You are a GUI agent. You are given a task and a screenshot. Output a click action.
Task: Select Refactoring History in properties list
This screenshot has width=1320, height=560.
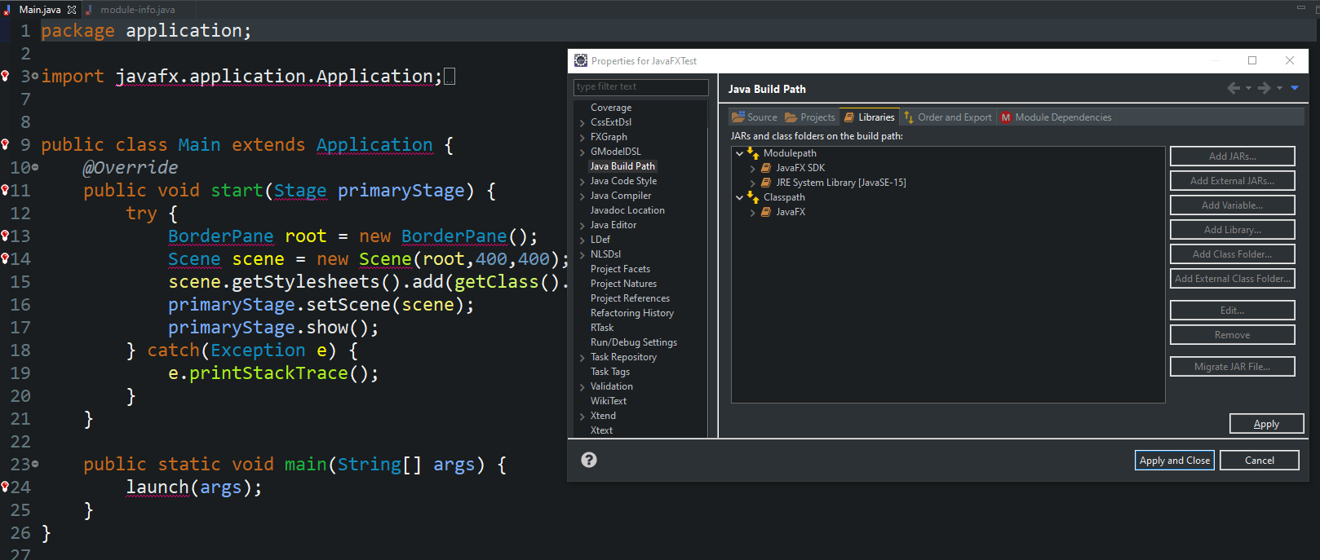click(x=632, y=313)
